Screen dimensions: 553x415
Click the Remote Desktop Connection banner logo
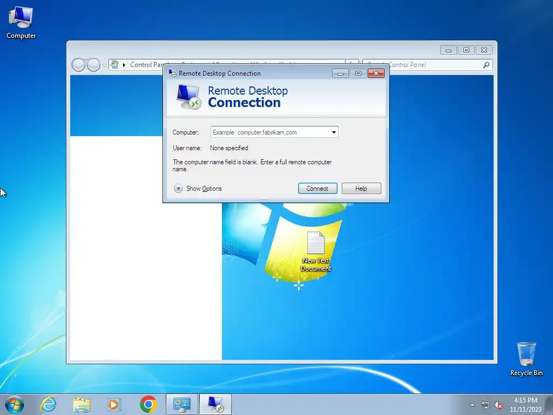(188, 97)
